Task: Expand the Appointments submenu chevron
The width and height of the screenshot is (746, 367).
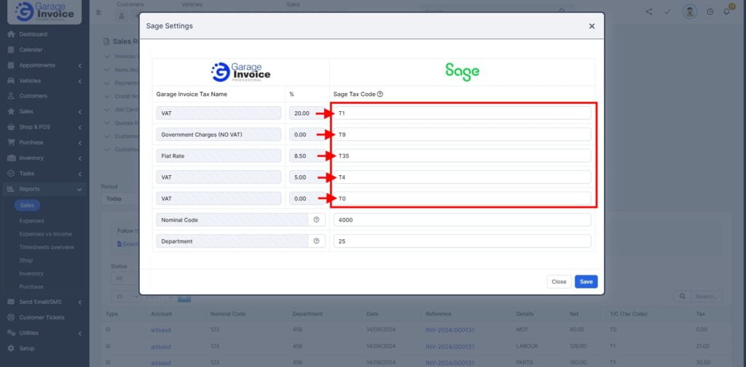Action: [80, 65]
